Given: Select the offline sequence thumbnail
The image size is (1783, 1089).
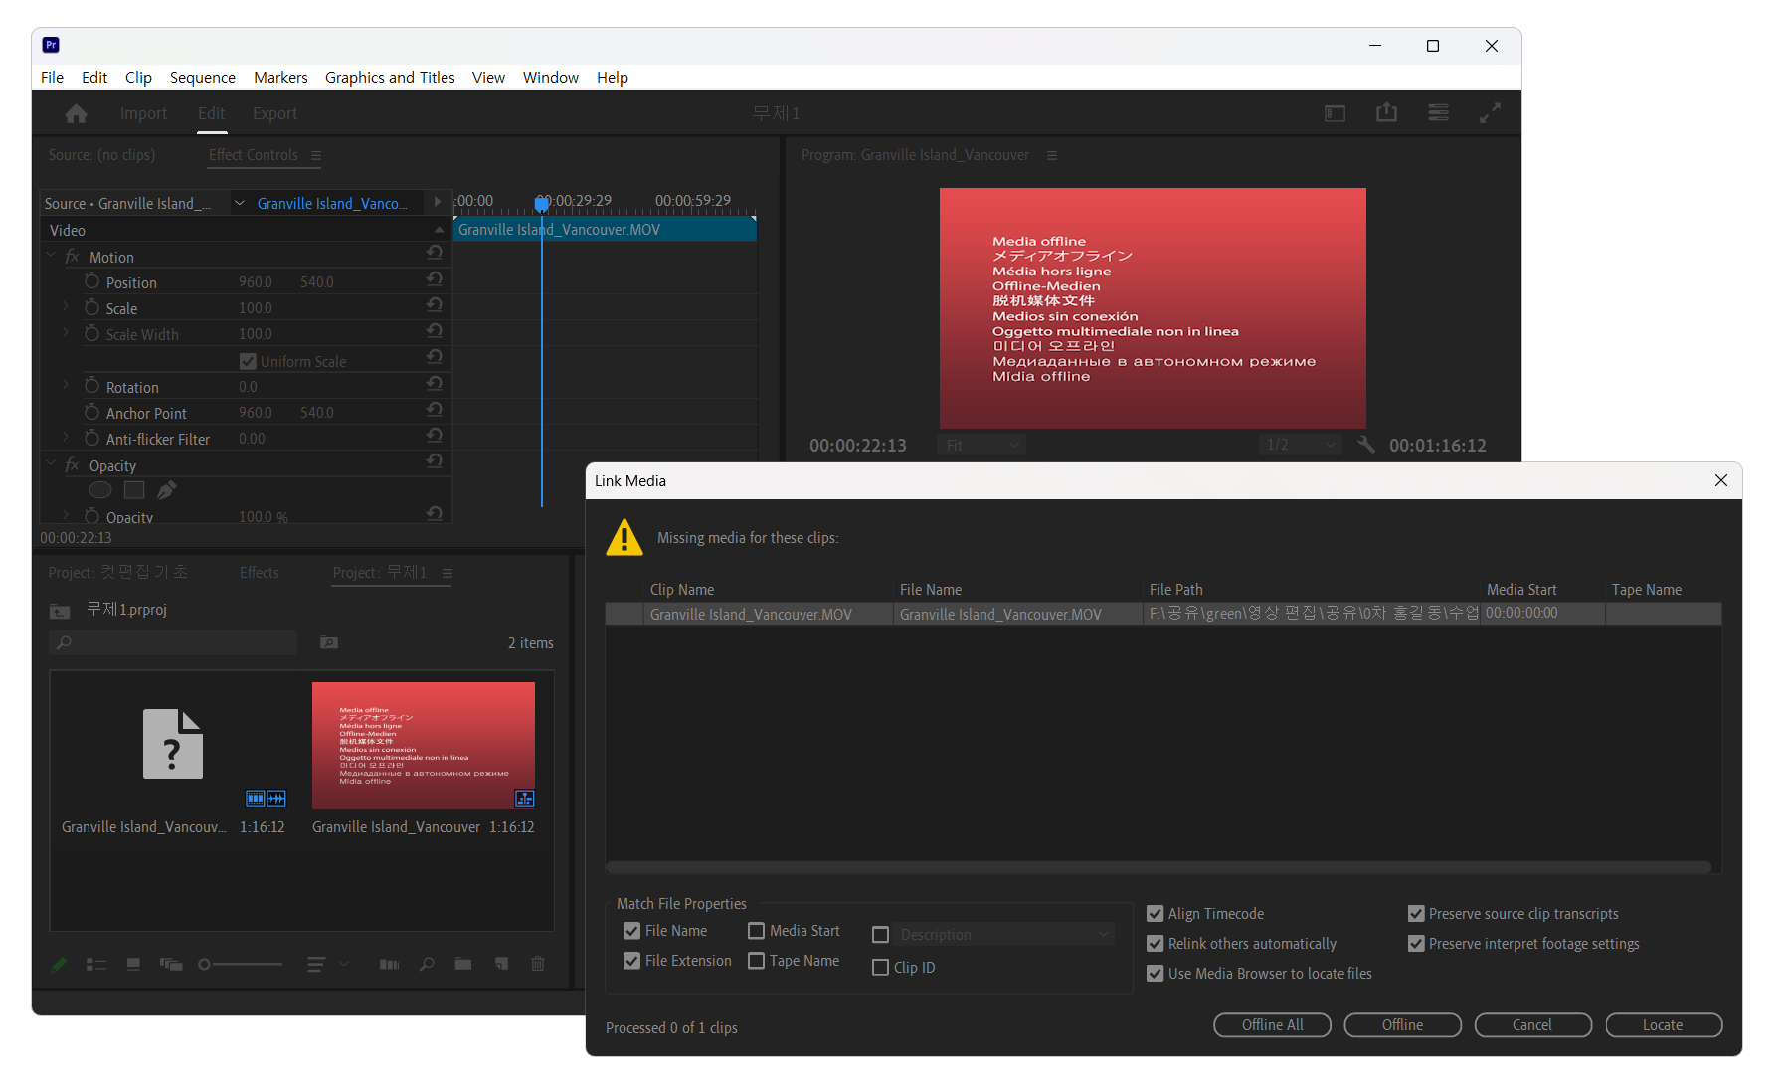Looking at the screenshot, I should pyautogui.click(x=424, y=745).
